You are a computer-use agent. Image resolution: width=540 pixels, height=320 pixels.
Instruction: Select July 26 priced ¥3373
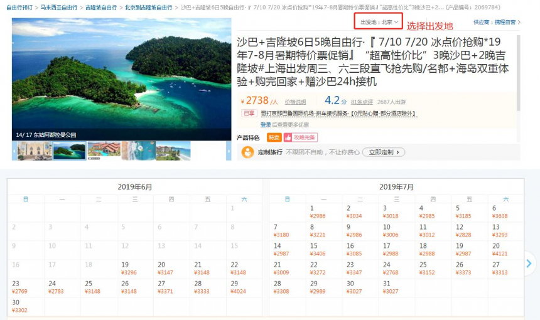point(470,269)
